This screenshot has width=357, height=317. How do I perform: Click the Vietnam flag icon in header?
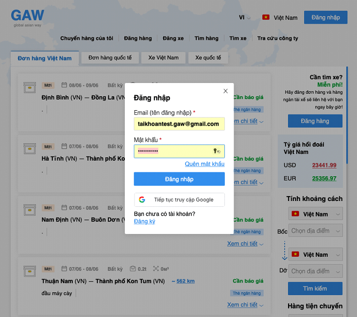pos(266,17)
